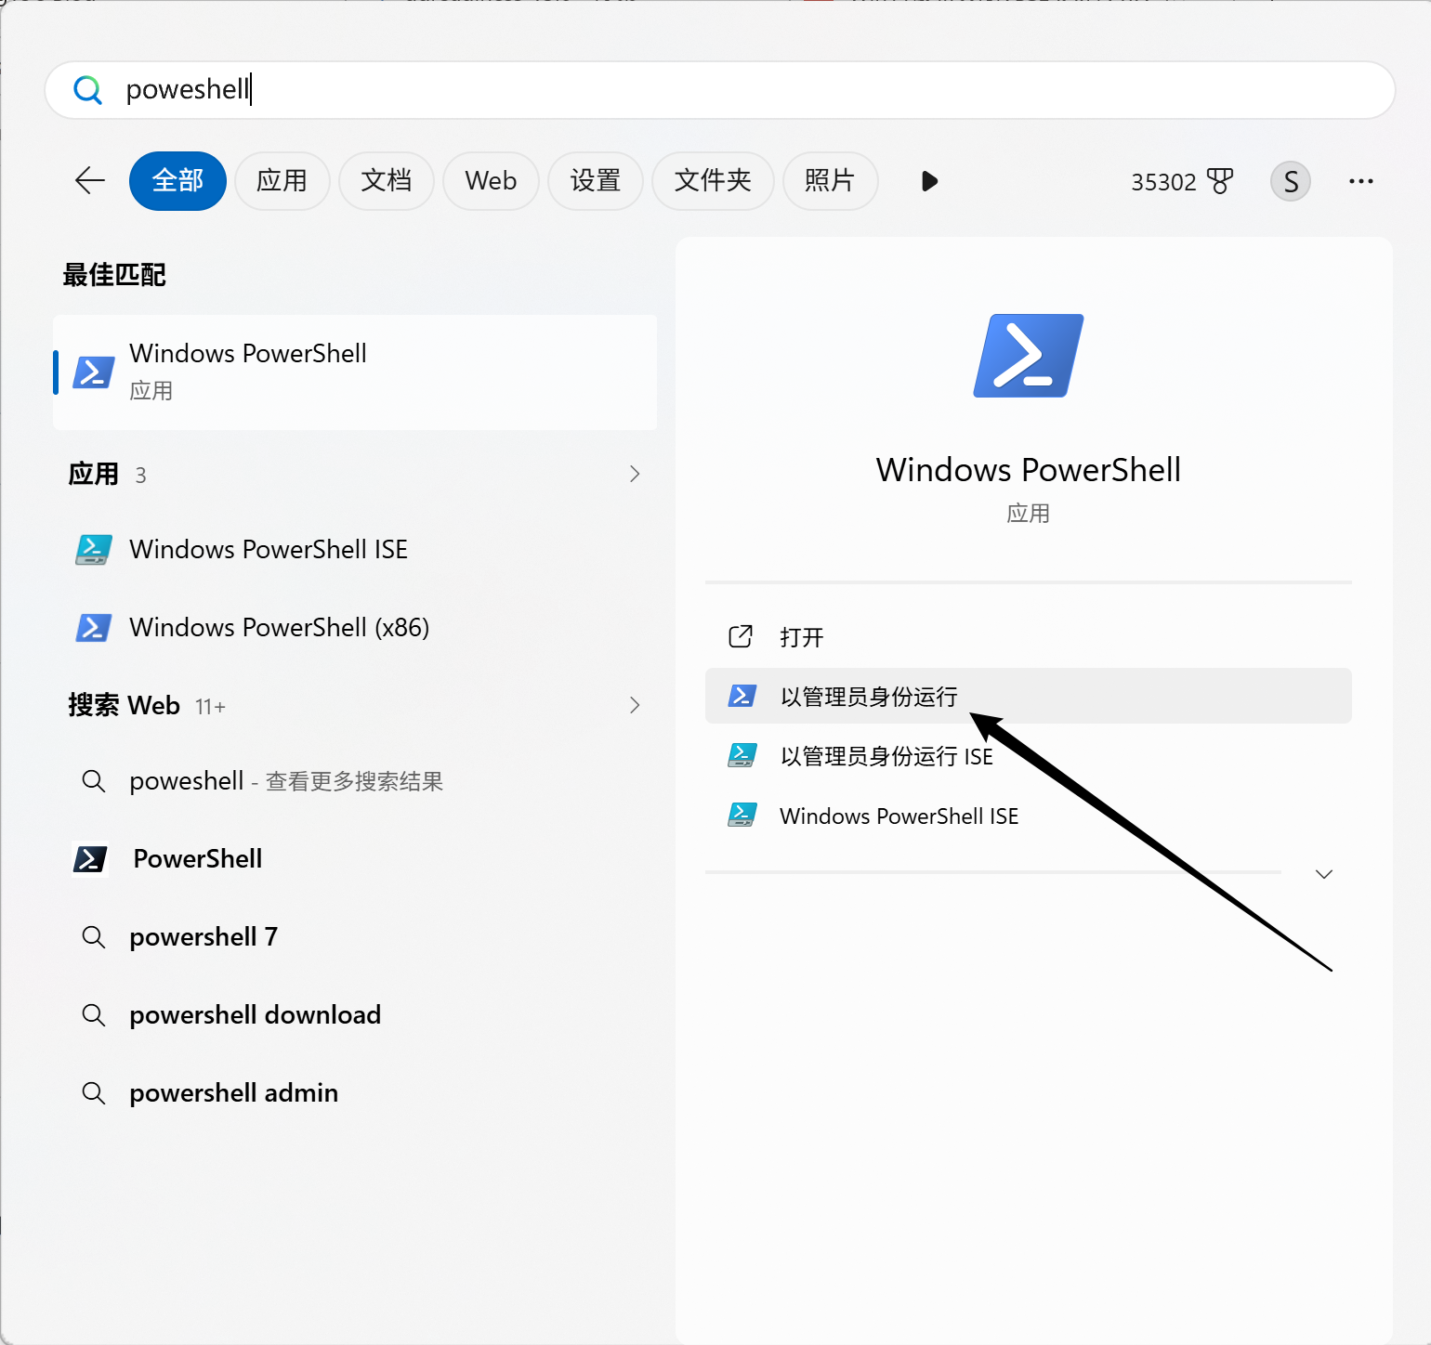The image size is (1431, 1345).
Task: Click the Windows PowerShell ISE app icon
Action: click(x=94, y=550)
